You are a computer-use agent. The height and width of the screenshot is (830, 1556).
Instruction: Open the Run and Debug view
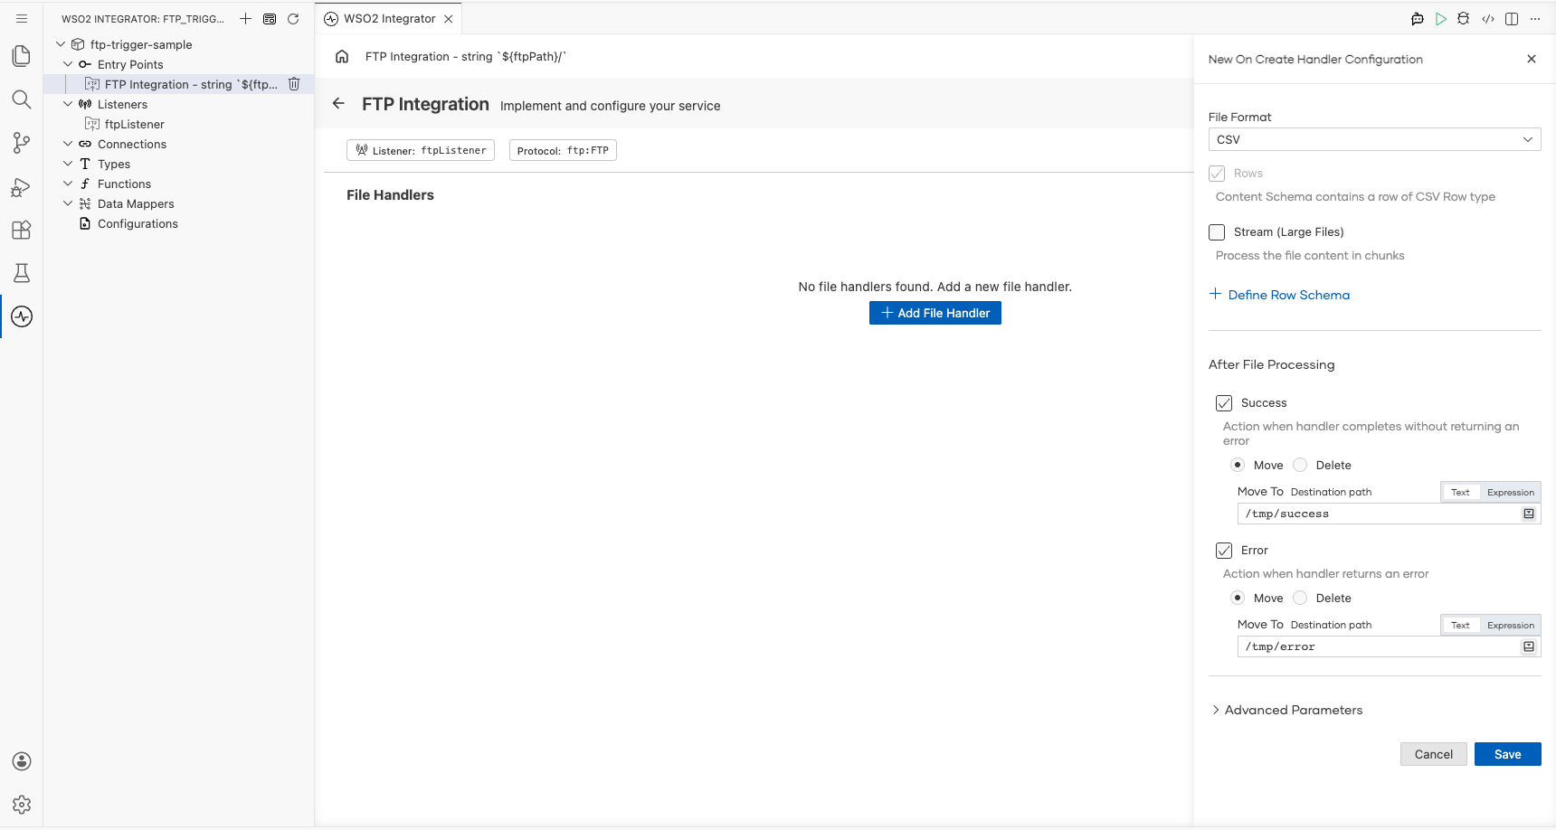coord(22,186)
